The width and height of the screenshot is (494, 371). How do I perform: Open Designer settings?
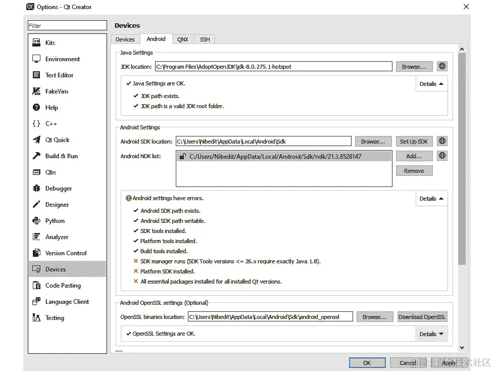click(67, 205)
